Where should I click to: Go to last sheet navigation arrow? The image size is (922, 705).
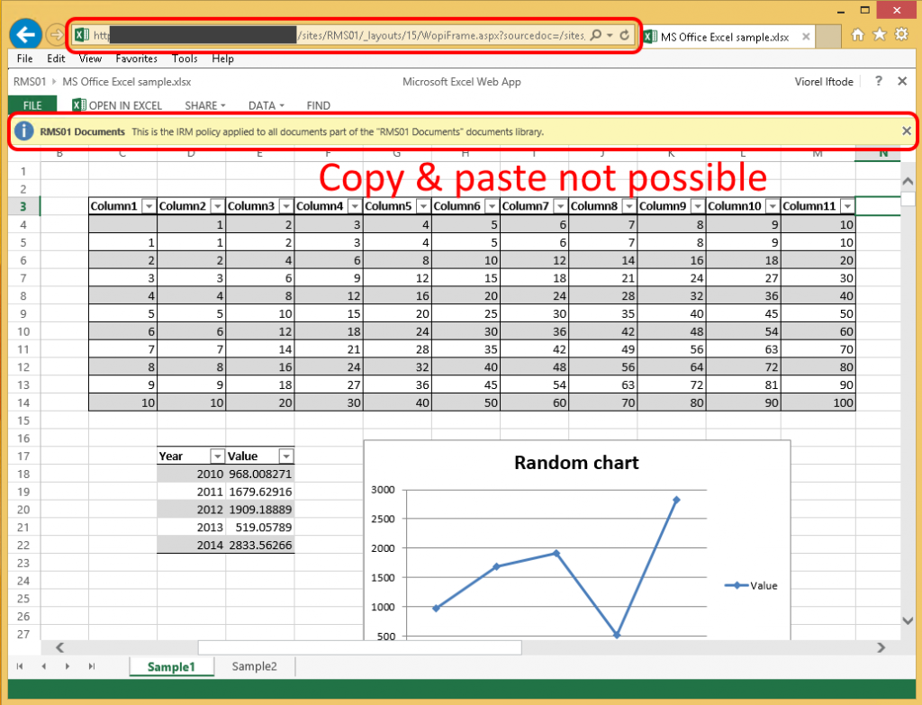(x=91, y=666)
